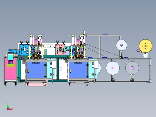Select the yellow material reel
This screenshot has height=117, width=156.
(145, 46)
